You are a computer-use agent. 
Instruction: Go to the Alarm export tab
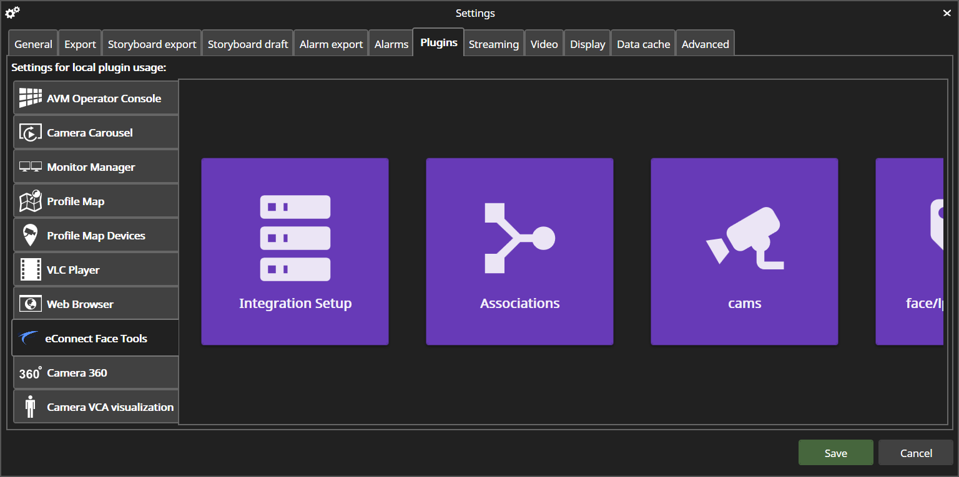coord(331,44)
